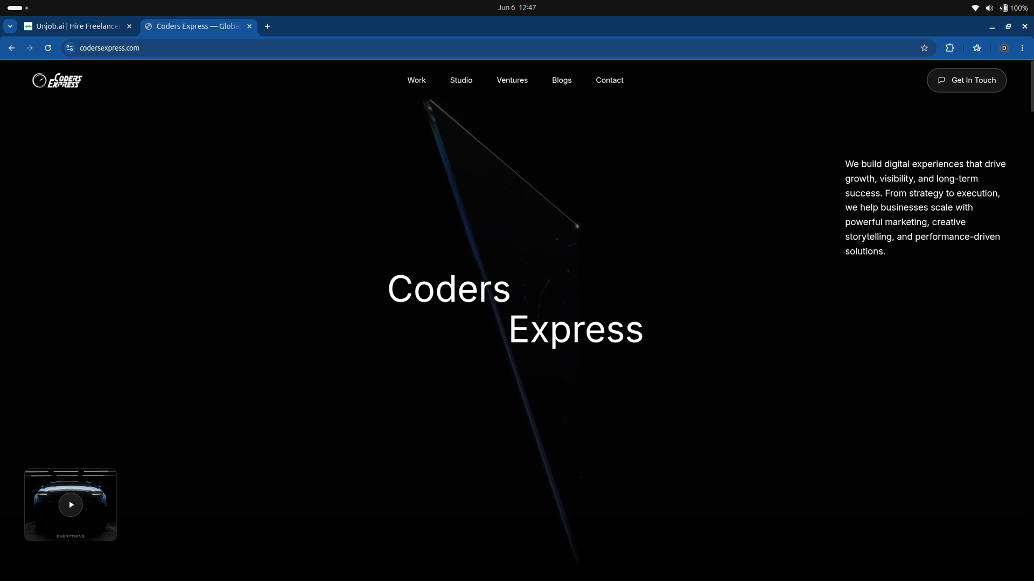The image size is (1034, 581).
Task: Open a new browser tab
Action: click(268, 26)
